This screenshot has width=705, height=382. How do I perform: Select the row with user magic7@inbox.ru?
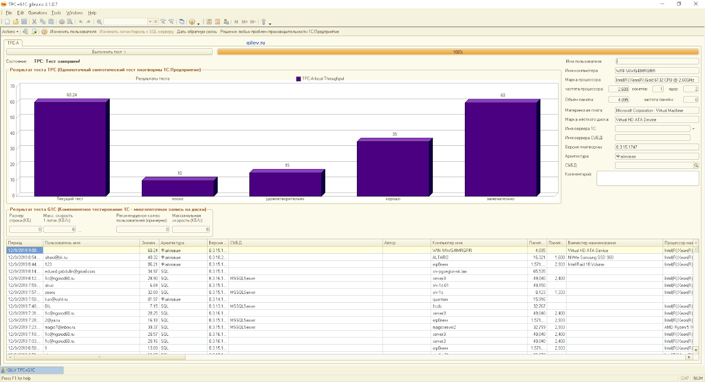350,327
